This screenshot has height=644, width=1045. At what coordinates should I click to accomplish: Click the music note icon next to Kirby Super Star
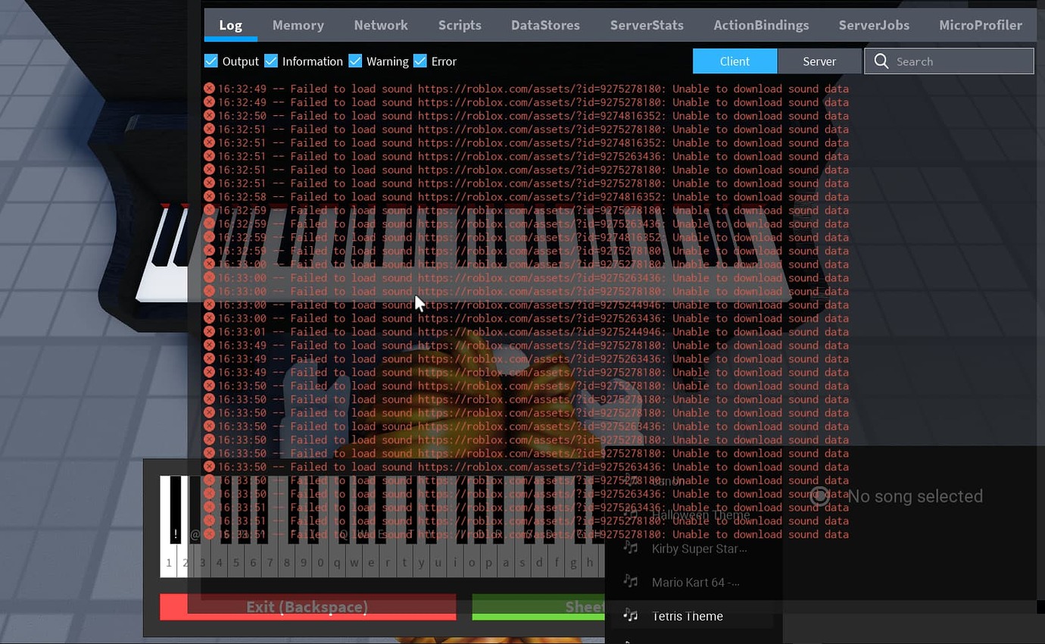632,549
